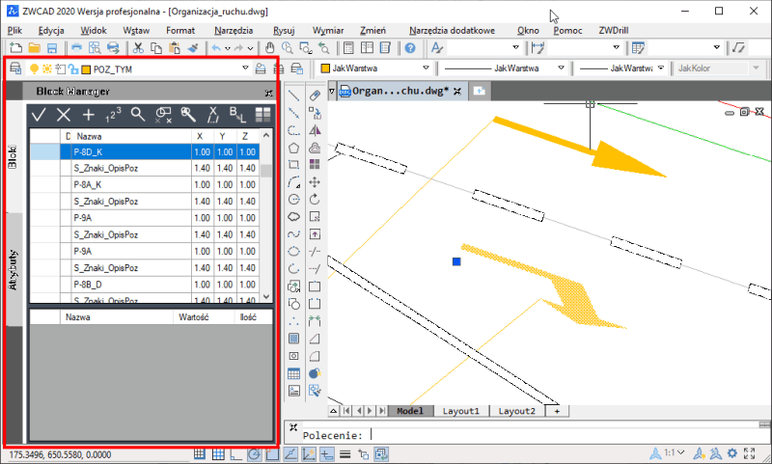Open the Plik menu
This screenshot has height=464, width=772.
click(x=14, y=31)
